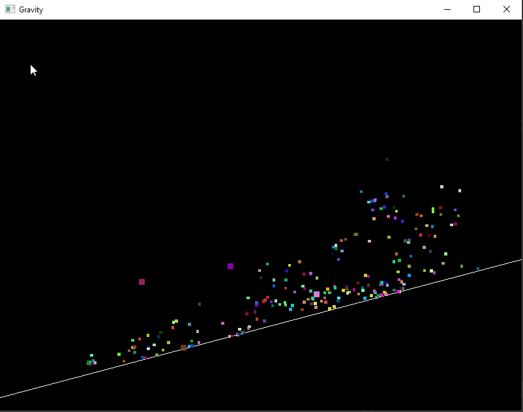Click the lone pink particle above line's middle

tap(222, 323)
